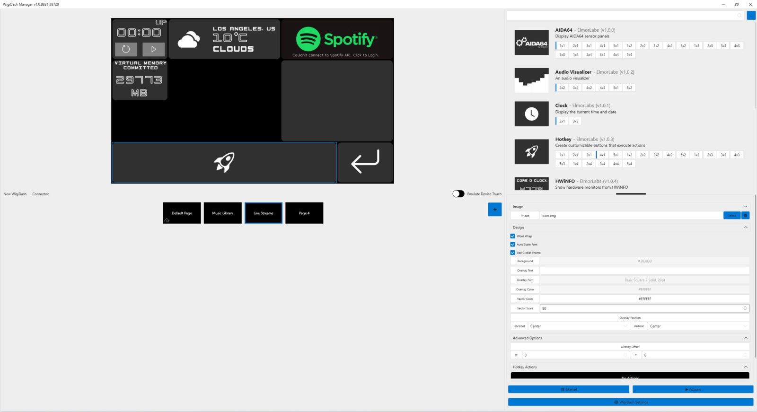
Task: Select the Clock widget icon in list
Action: click(x=531, y=114)
